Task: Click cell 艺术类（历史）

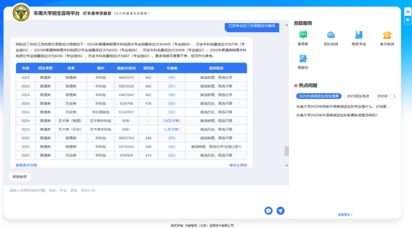Action: [x=71, y=129]
